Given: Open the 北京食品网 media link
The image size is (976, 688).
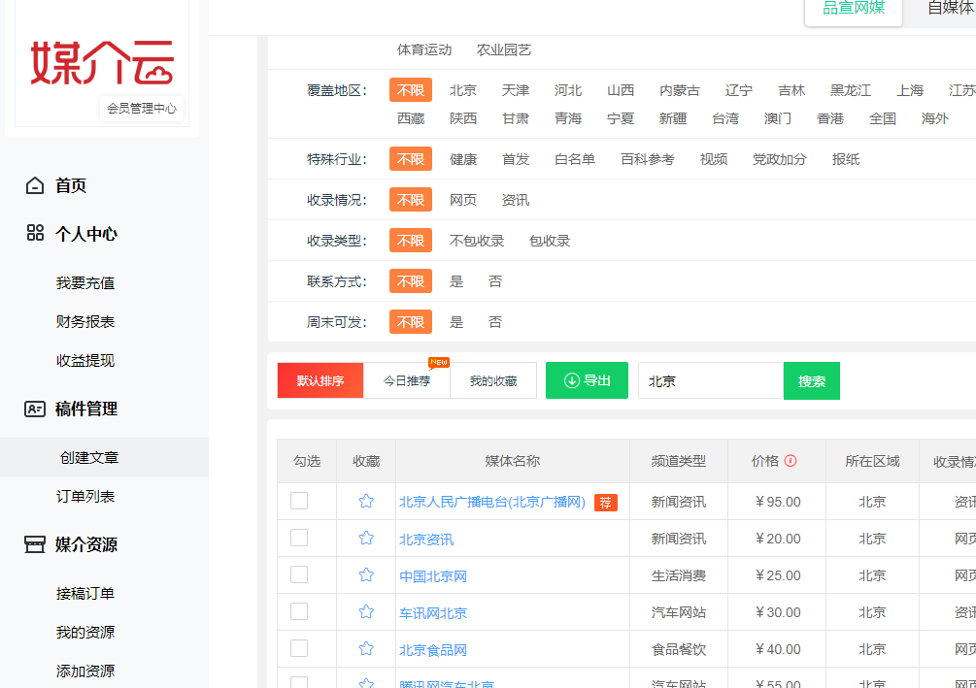Looking at the screenshot, I should coord(433,650).
